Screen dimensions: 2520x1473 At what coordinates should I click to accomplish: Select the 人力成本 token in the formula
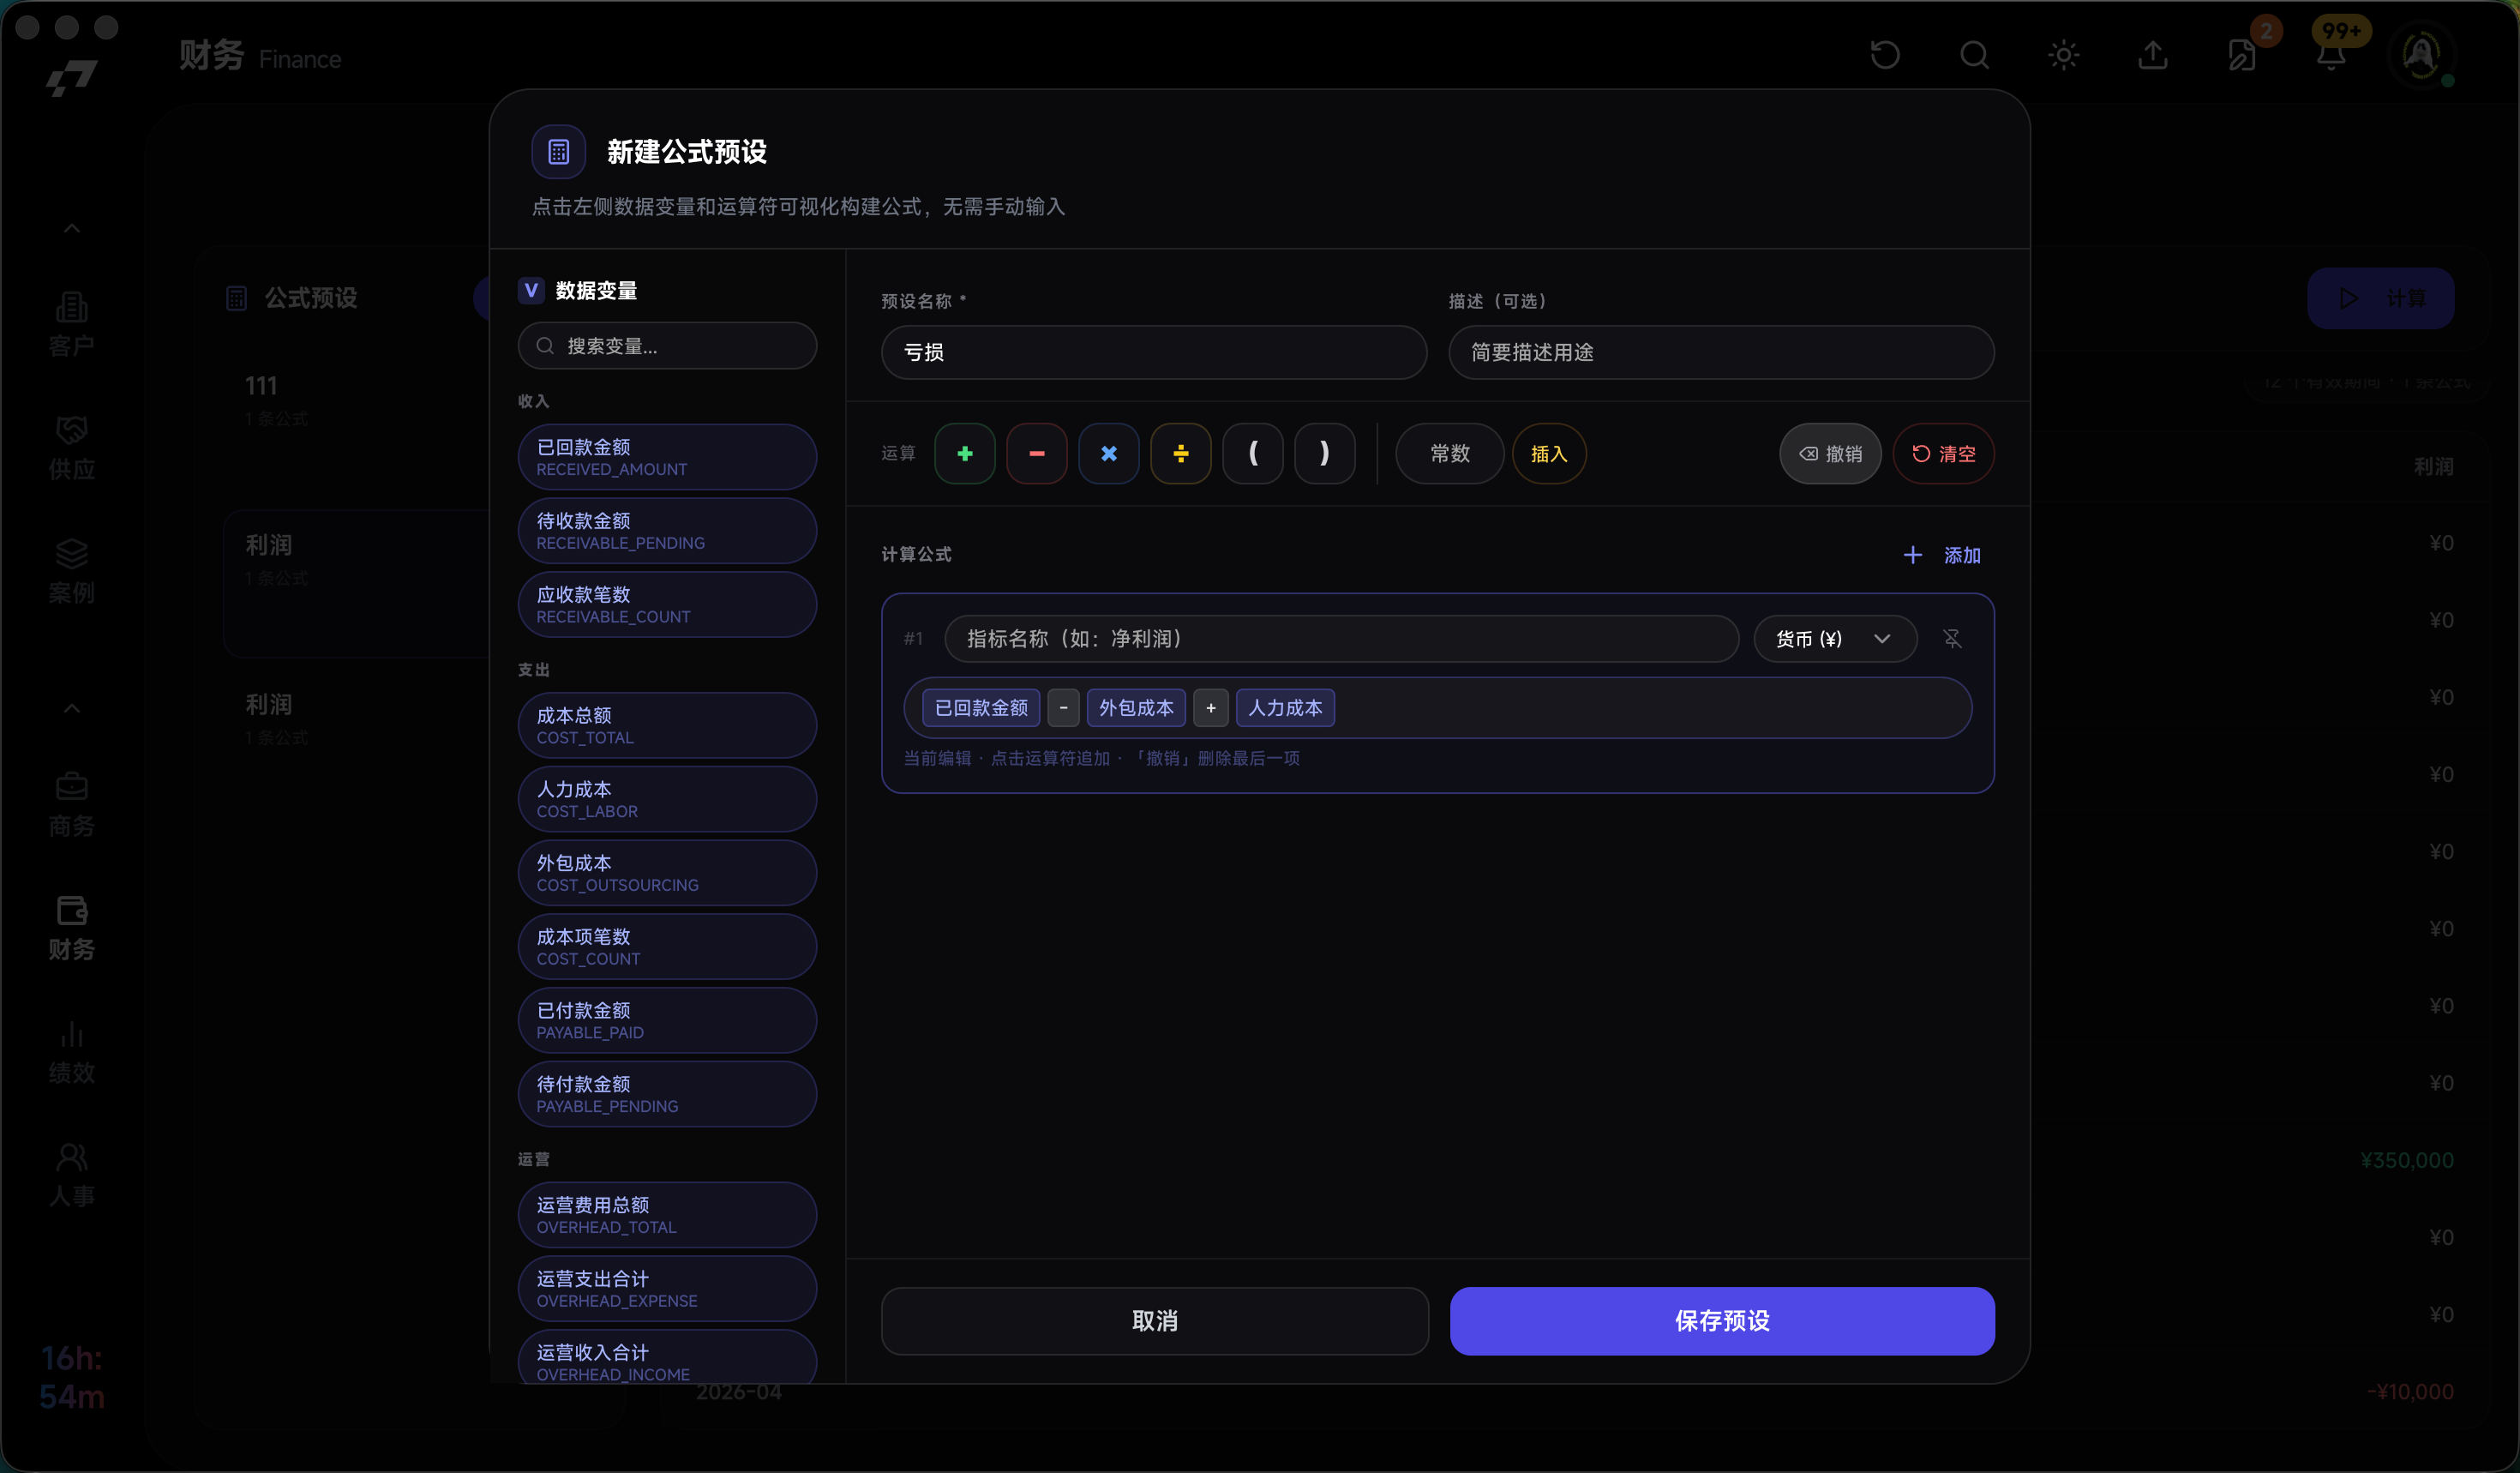(x=1285, y=708)
